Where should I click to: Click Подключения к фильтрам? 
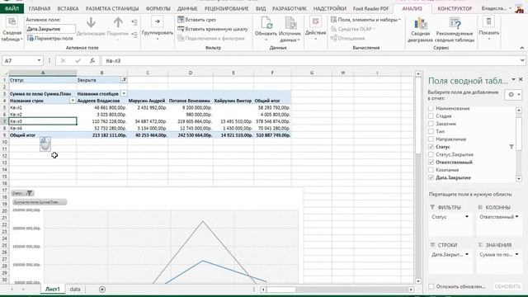pyautogui.click(x=211, y=39)
